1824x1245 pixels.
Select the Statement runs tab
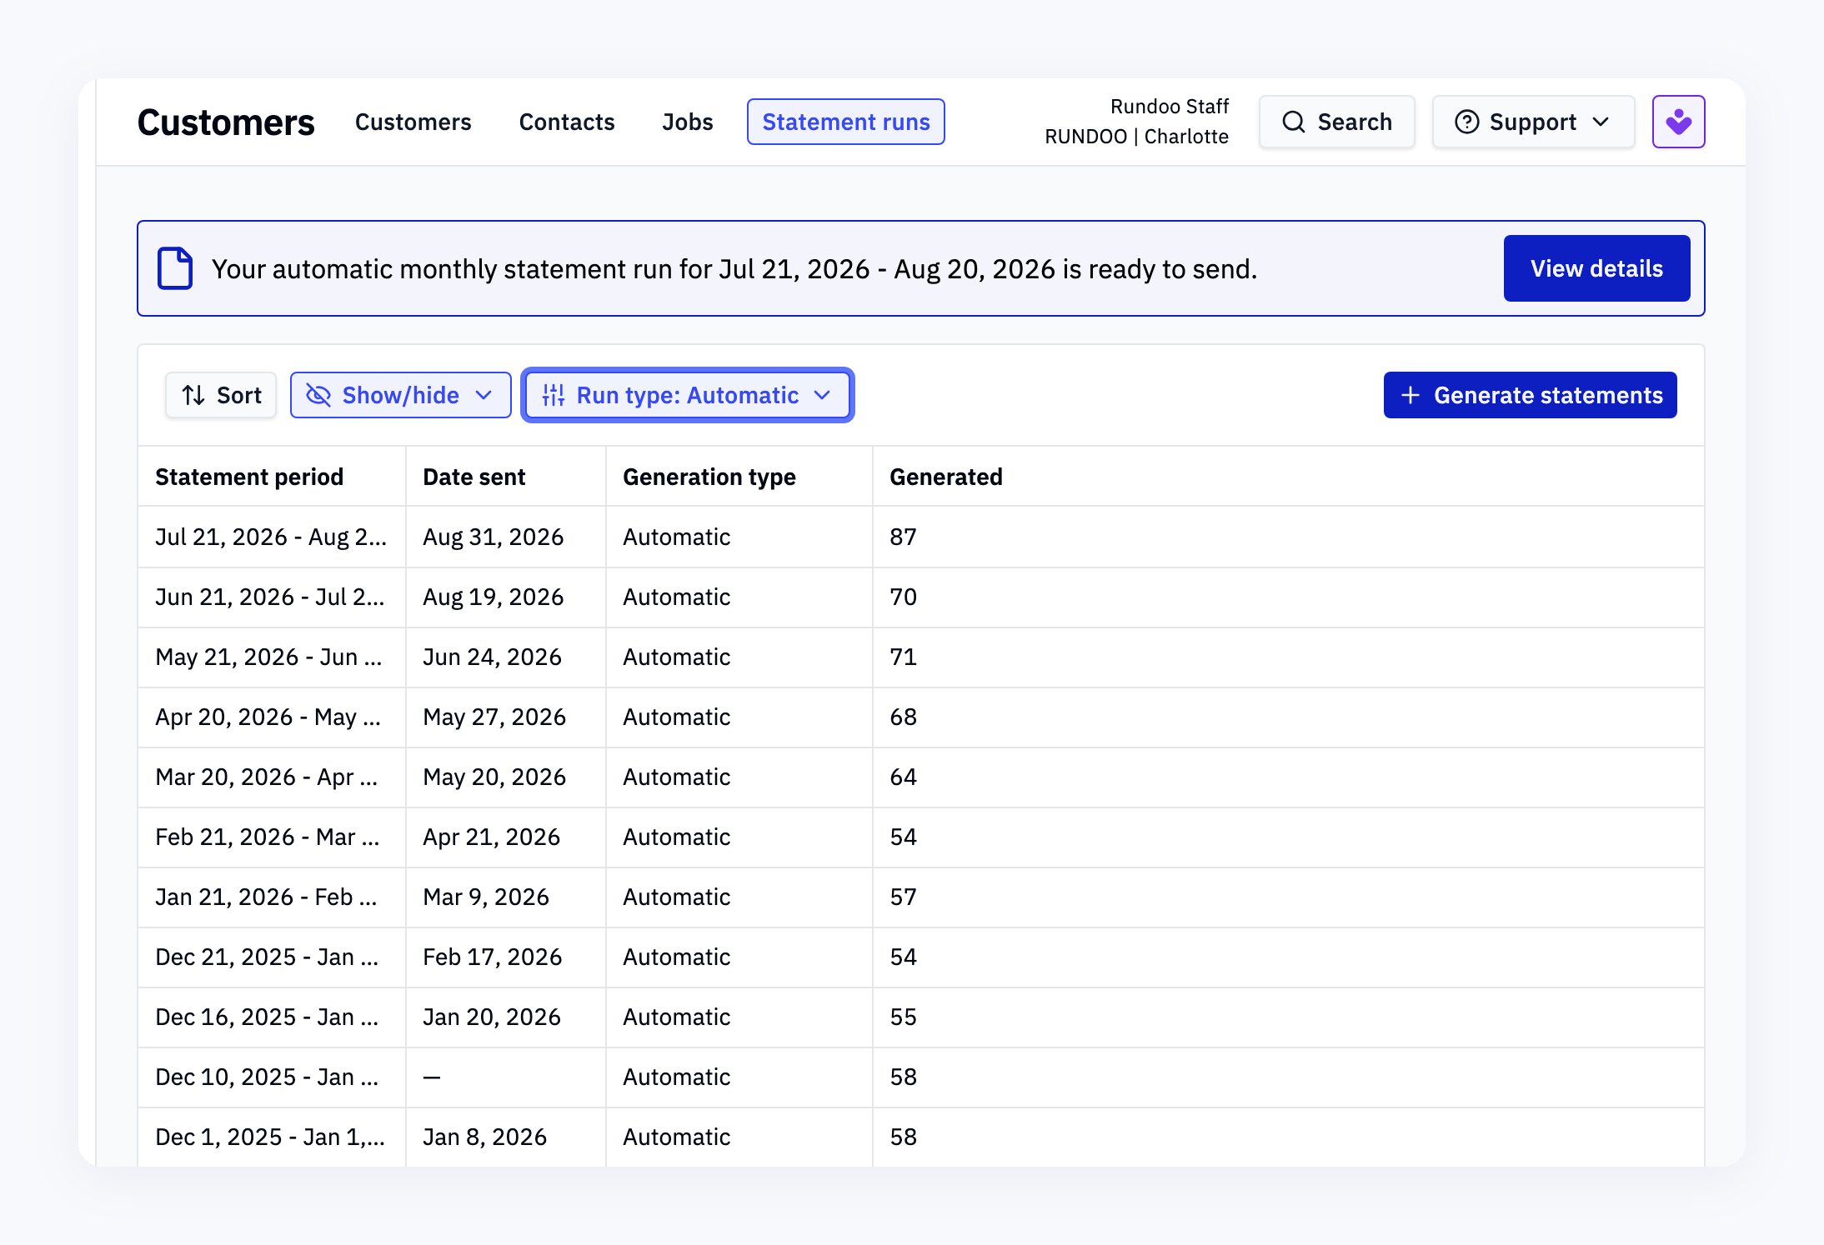click(846, 122)
